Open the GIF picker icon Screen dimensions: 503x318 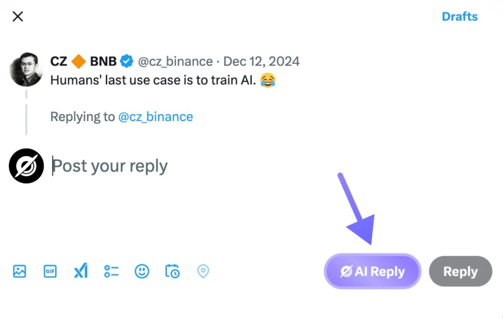tap(50, 271)
